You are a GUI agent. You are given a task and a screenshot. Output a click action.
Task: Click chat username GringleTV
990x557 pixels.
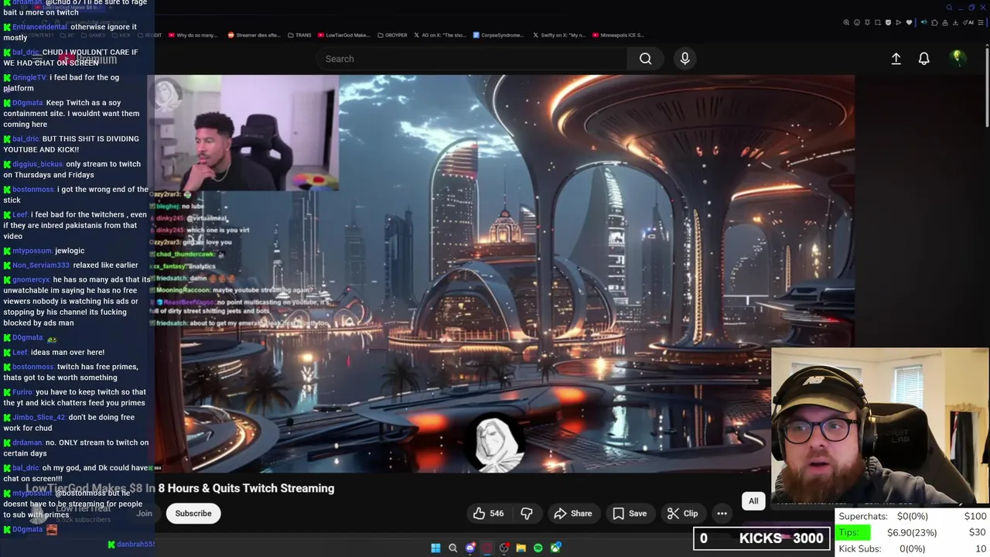coord(29,77)
